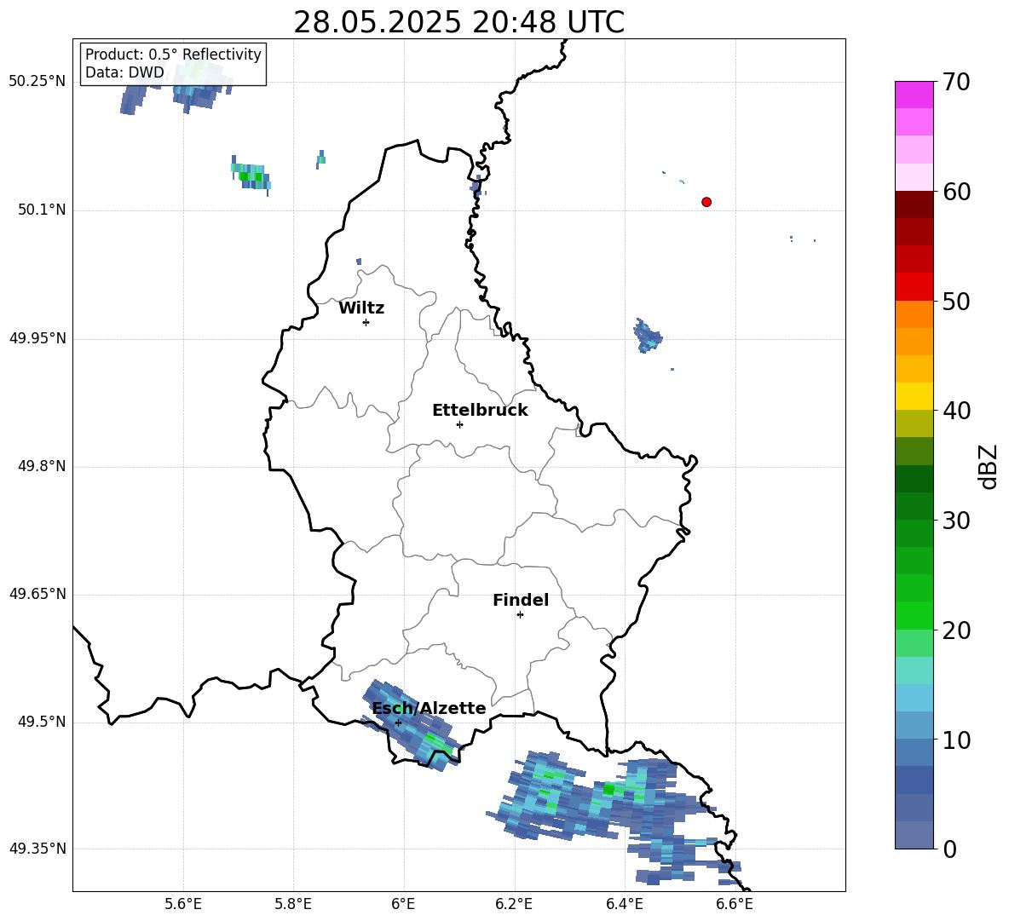The height and width of the screenshot is (921, 1009).
Task: Select the Esch/Alzette city label
Action: [429, 708]
